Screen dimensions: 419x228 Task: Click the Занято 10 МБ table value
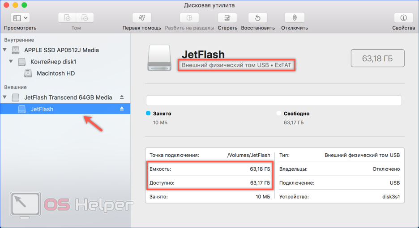[263, 197]
